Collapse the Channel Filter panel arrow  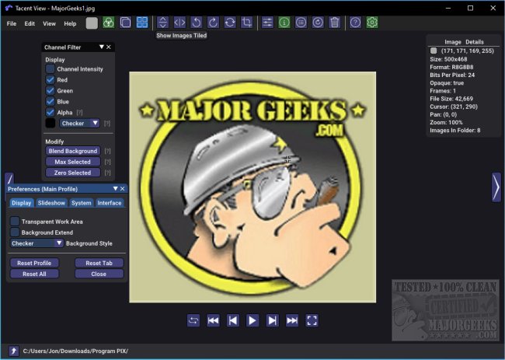[x=101, y=47]
